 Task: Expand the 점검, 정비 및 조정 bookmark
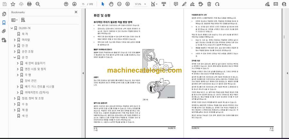[15, 98]
